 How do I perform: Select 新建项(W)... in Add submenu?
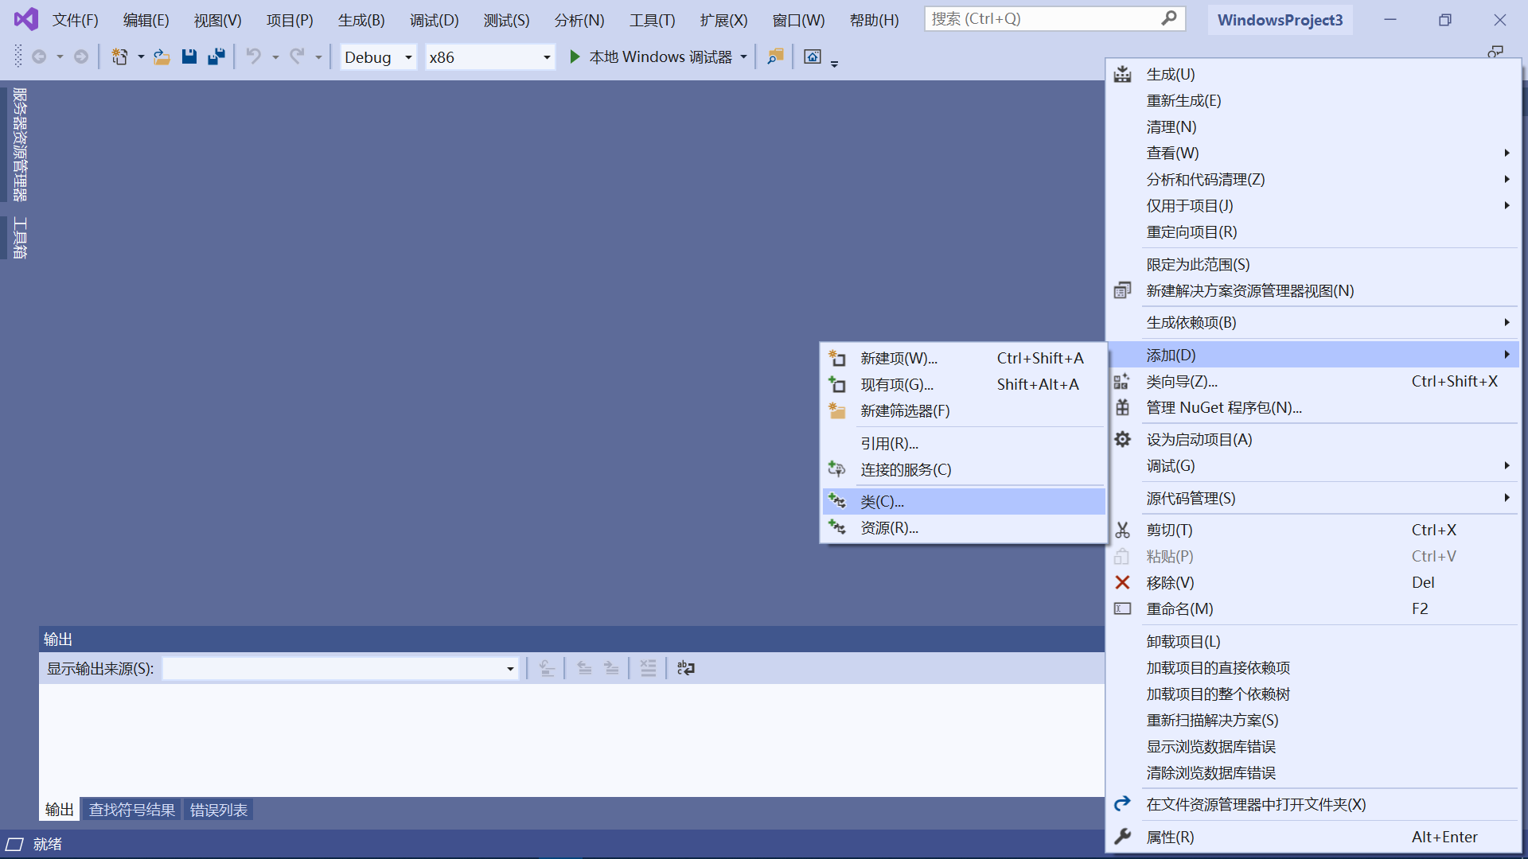(x=963, y=359)
